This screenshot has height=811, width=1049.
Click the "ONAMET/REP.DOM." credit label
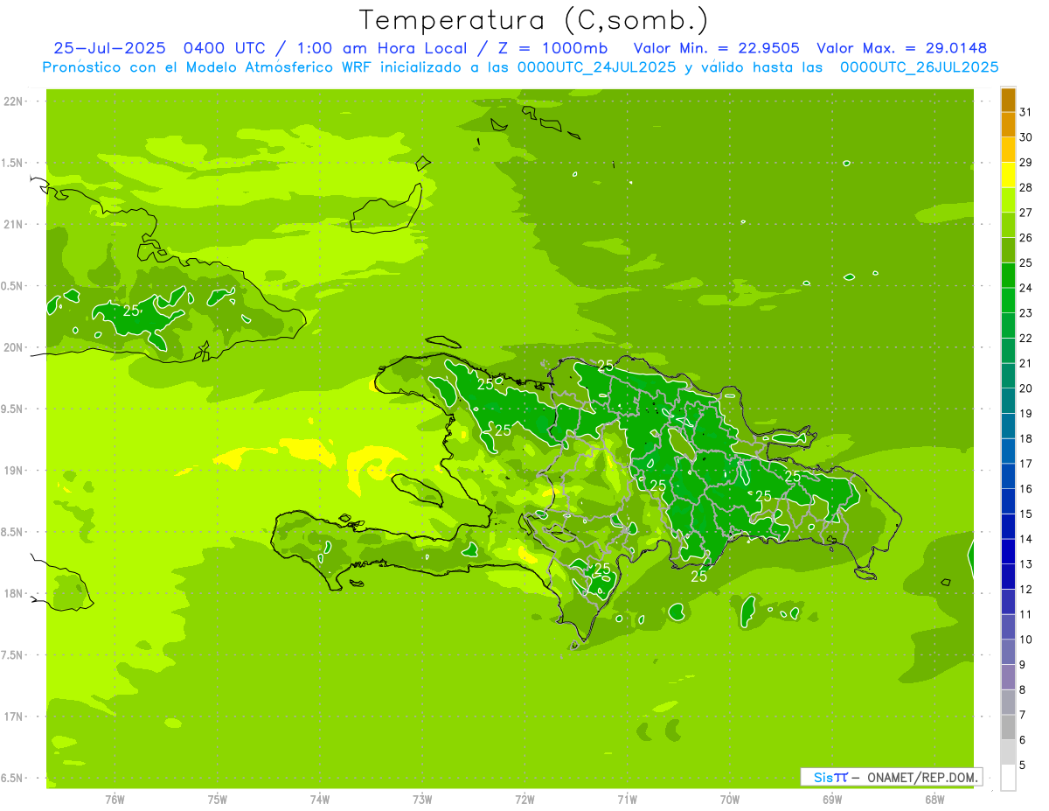point(922,777)
